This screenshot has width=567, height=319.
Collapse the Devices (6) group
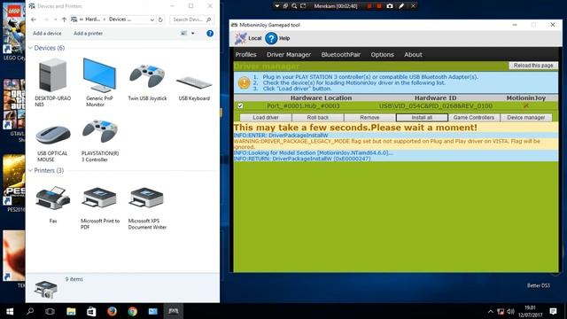click(x=30, y=48)
